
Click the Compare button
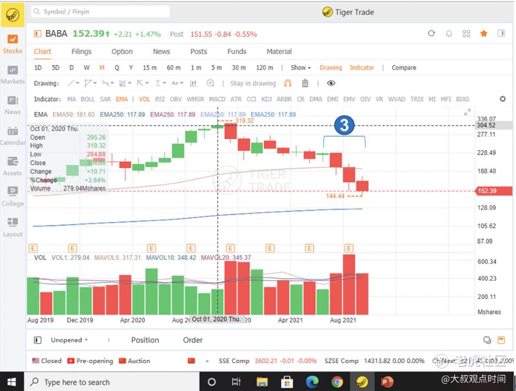pos(404,68)
